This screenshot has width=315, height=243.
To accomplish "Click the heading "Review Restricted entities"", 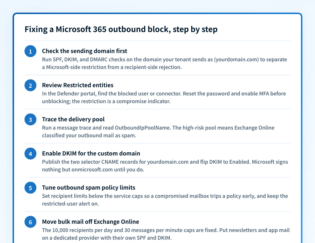I will coord(78,85).
